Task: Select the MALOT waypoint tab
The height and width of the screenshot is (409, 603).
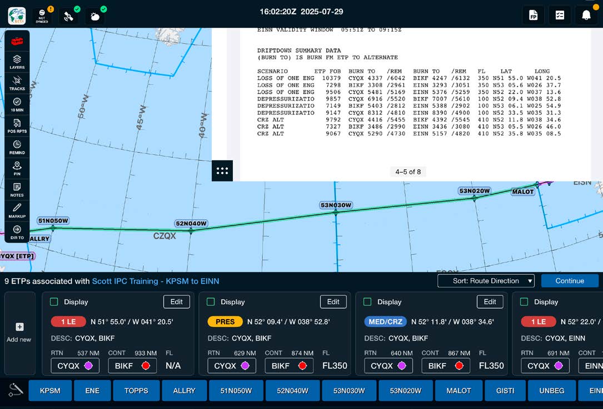Action: click(459, 391)
